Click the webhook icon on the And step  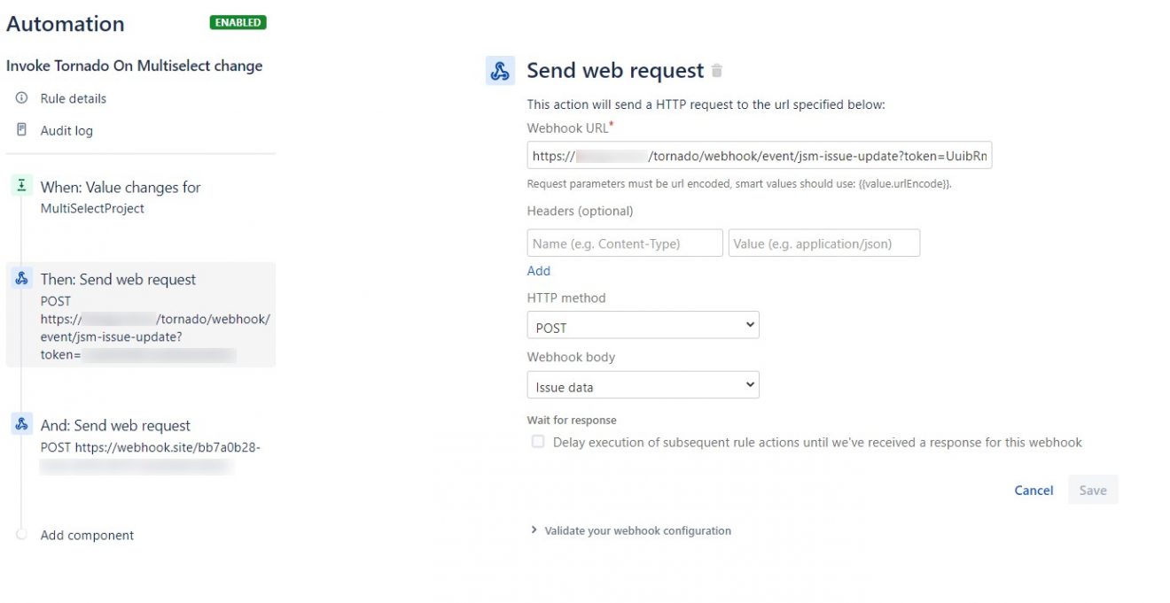point(20,423)
